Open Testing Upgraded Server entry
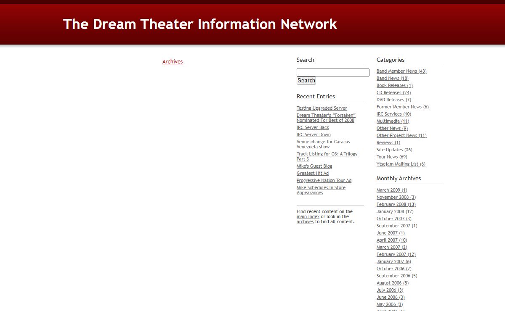Viewport: 505px width, 311px height. (x=322, y=108)
